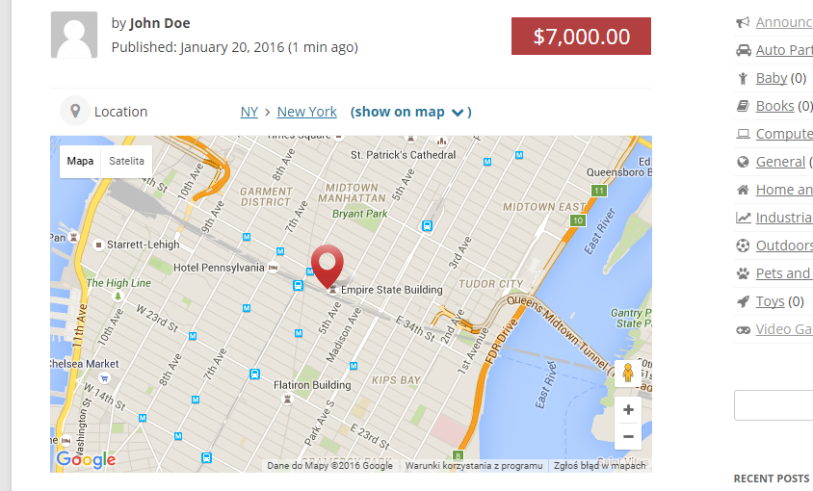Toggle the show on map expander
Screen dimensions: 813x491
410,112
